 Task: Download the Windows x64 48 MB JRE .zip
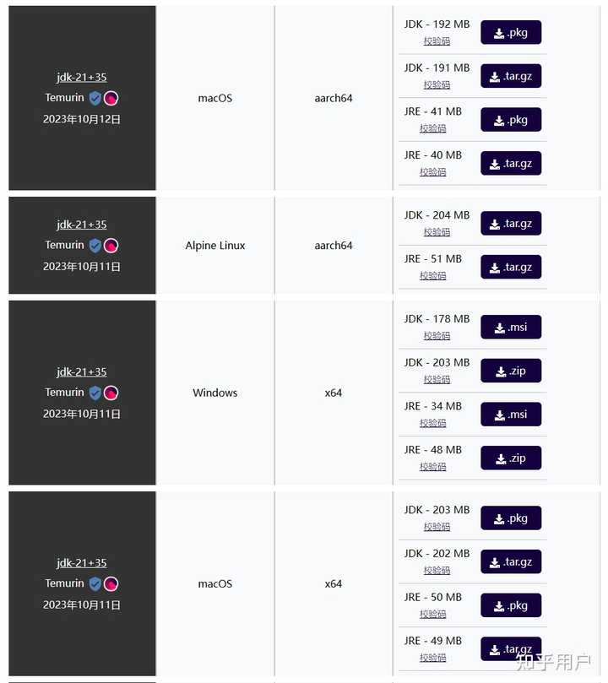(x=511, y=458)
